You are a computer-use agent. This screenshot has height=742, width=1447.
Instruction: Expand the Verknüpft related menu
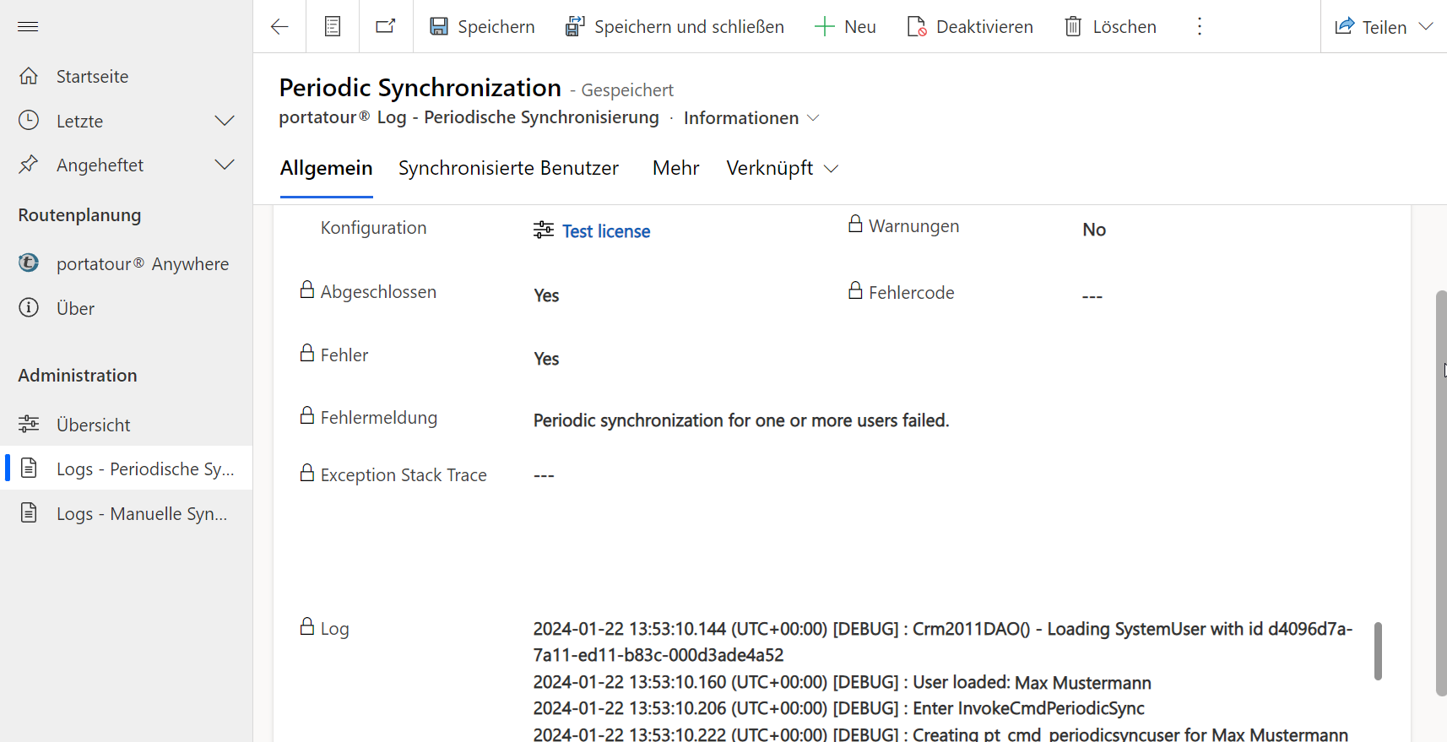782,168
